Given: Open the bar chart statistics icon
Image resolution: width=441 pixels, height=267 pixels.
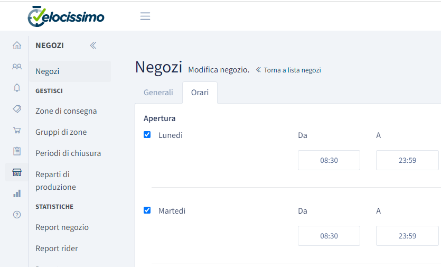Looking at the screenshot, I should pos(17,194).
